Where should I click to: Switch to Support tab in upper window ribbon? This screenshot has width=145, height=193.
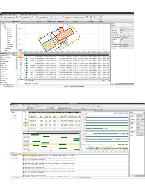pos(35,14)
